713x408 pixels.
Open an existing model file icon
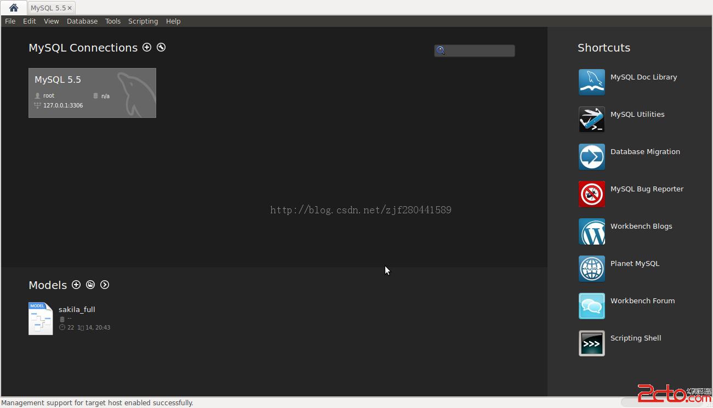[x=90, y=285]
